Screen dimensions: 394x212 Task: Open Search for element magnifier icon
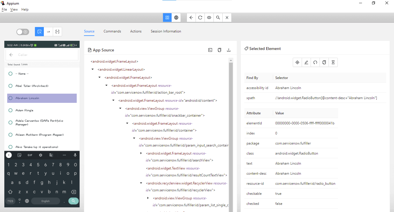(x=218, y=18)
